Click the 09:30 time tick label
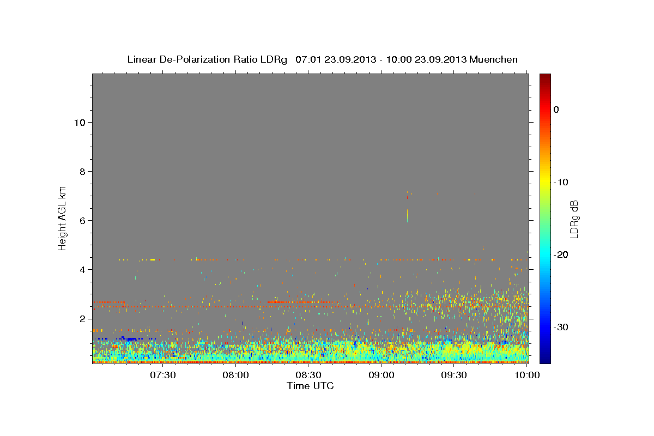654x436 pixels. point(454,376)
